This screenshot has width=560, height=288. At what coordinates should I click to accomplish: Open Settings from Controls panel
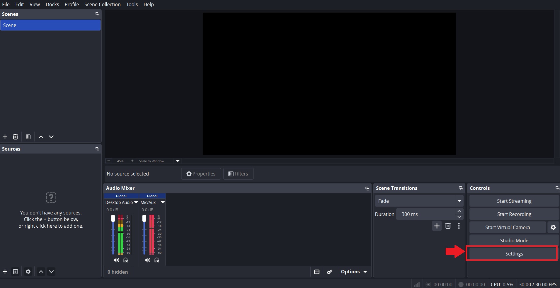point(514,254)
